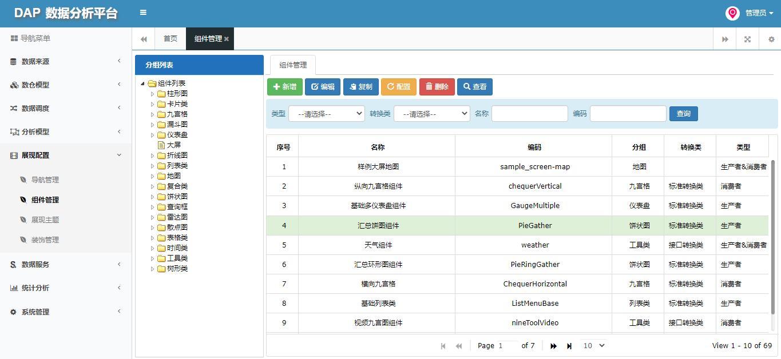Click the 数据来源 database icon

(x=13, y=61)
